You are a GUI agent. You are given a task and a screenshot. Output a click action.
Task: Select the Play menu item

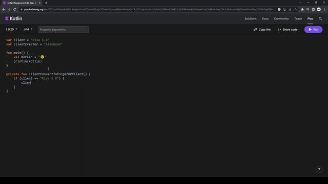310,19
